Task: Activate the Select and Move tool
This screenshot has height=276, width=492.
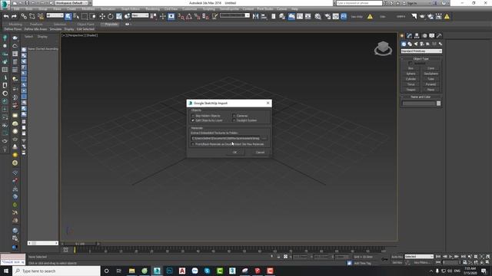Action: 102,16
